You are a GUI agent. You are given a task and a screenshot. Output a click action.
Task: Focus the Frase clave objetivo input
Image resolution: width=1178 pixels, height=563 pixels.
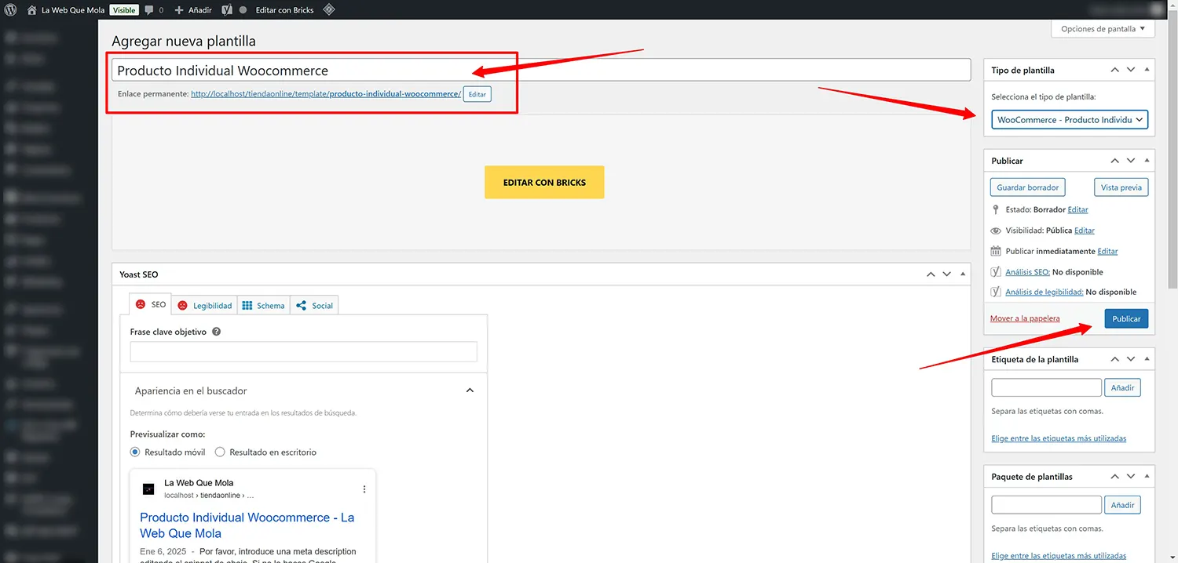coord(303,351)
